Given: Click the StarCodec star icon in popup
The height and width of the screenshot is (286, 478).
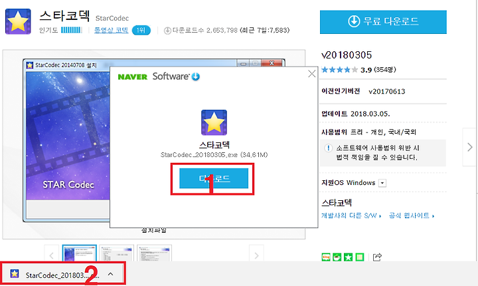Looking at the screenshot, I should point(214,122).
